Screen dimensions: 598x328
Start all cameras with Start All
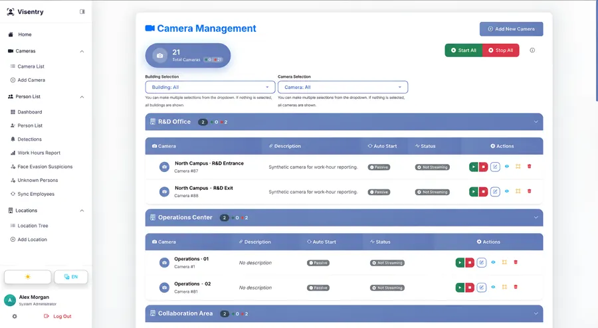click(x=463, y=50)
